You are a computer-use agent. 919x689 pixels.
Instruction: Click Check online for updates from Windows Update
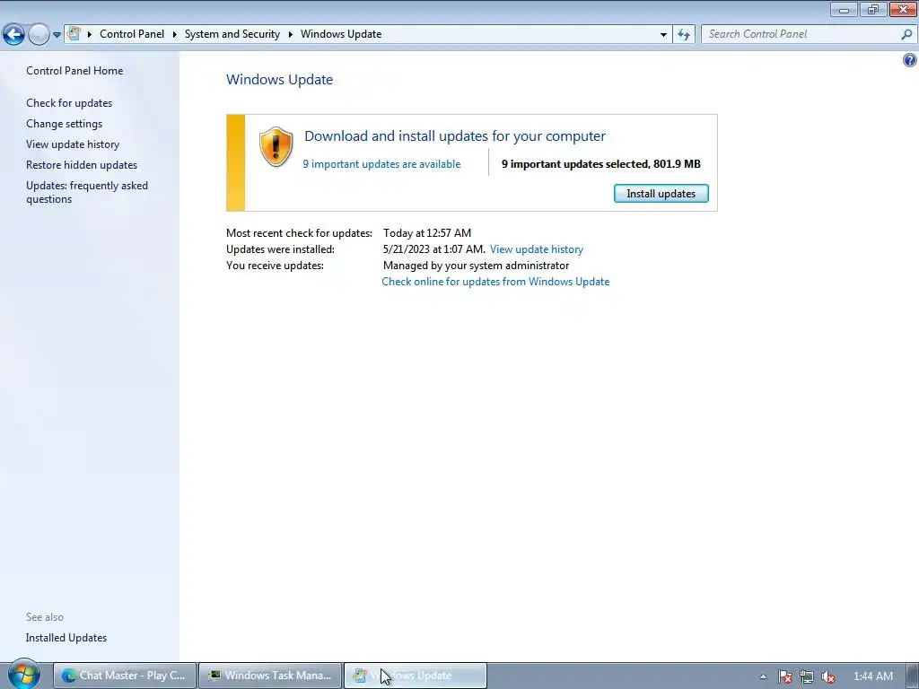click(x=495, y=282)
